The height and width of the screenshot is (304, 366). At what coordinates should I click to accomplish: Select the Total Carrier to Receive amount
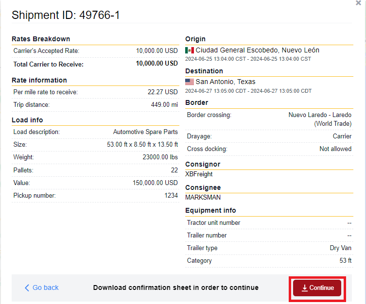[157, 64]
